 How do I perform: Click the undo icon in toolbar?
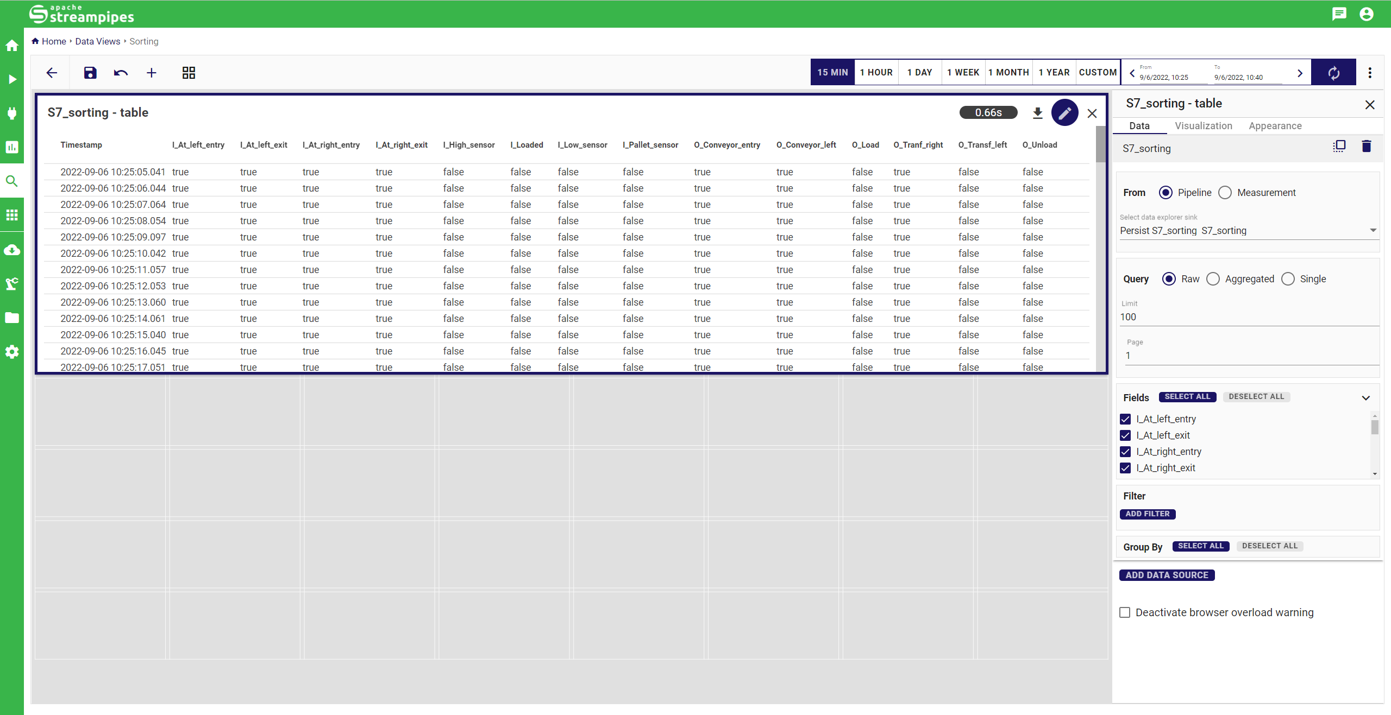pyautogui.click(x=121, y=73)
